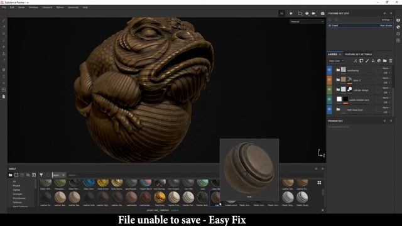Open shader settings globe icon on right dock
This screenshot has width=402, height=226.
click(x=398, y=27)
